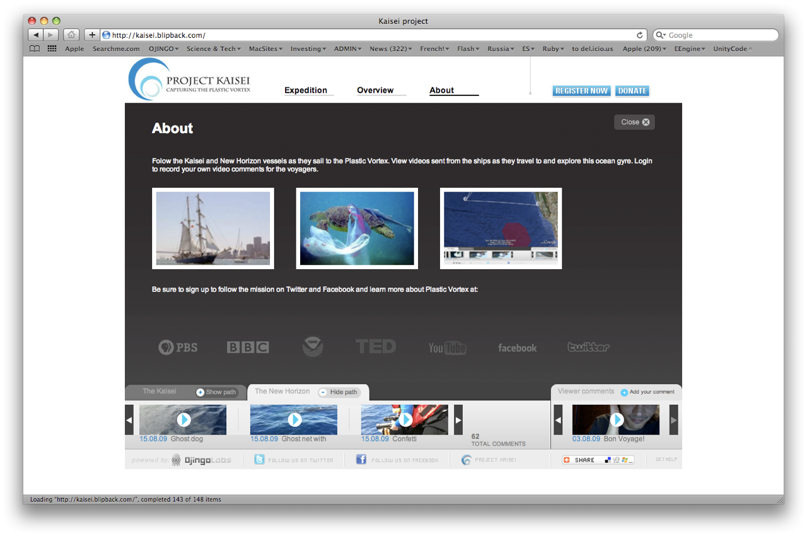Image resolution: width=807 pixels, height=536 pixels.
Task: Show next viewer comments with right arrow
Action: click(x=673, y=420)
